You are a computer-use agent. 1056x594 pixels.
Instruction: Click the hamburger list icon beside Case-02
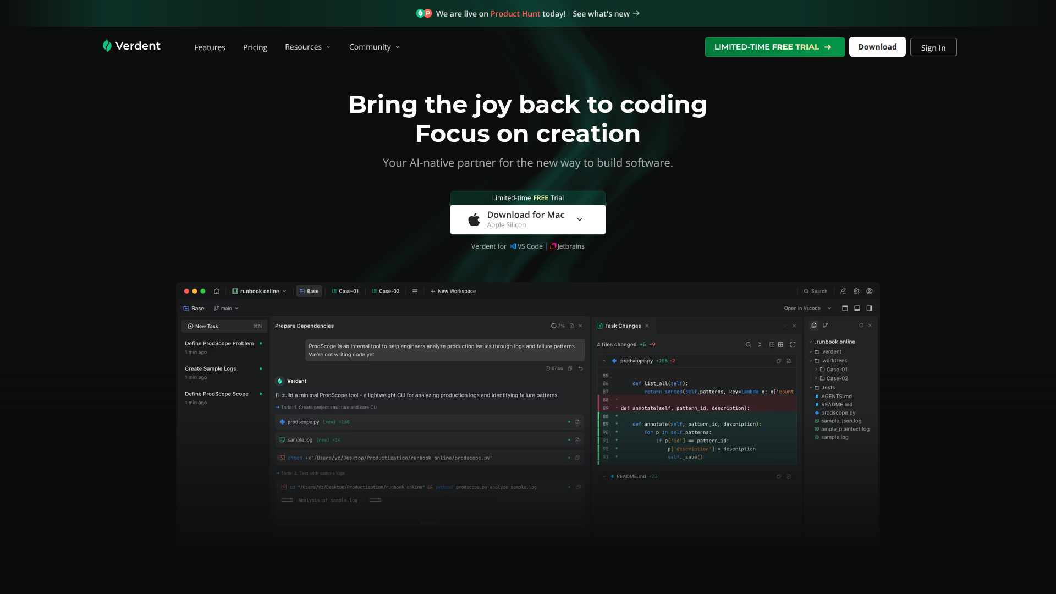(x=415, y=291)
